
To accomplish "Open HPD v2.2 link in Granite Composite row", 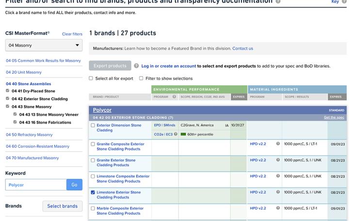I will point(258,144).
